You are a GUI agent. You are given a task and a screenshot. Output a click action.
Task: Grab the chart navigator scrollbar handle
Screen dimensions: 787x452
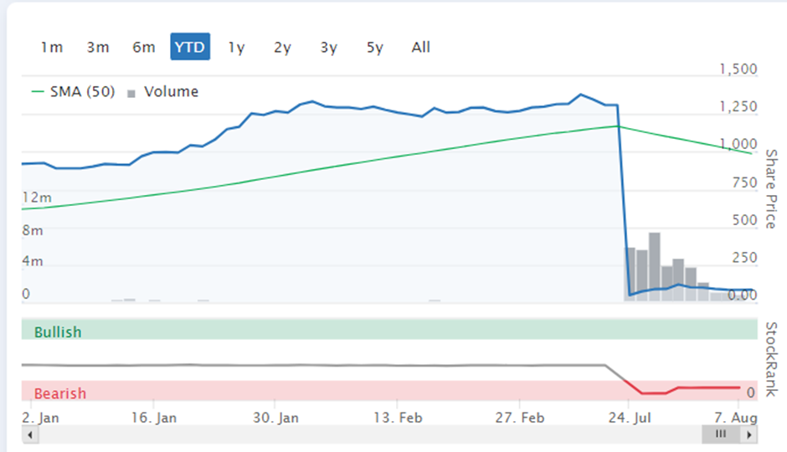click(x=721, y=434)
